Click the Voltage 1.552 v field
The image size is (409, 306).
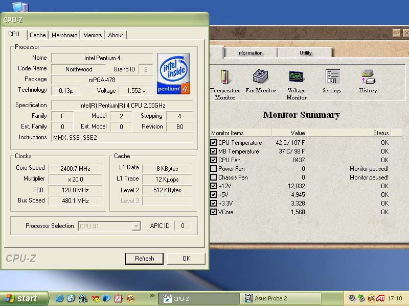coord(135,91)
